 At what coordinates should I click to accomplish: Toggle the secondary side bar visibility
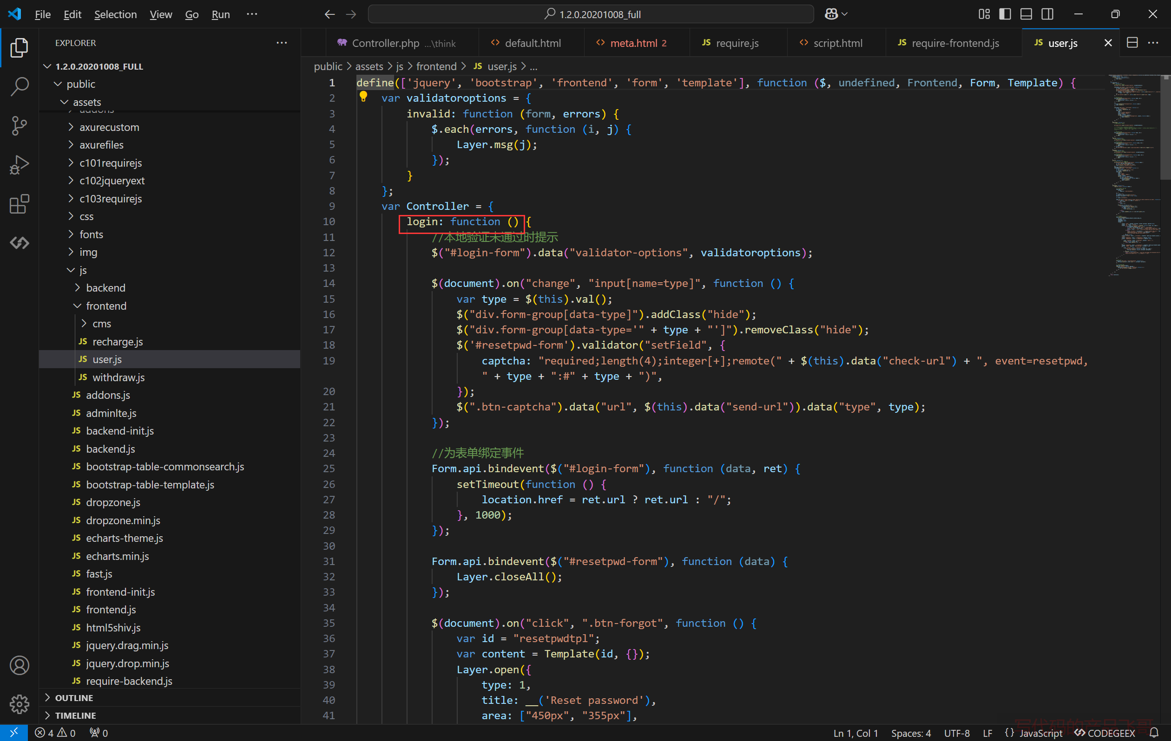(x=1047, y=14)
